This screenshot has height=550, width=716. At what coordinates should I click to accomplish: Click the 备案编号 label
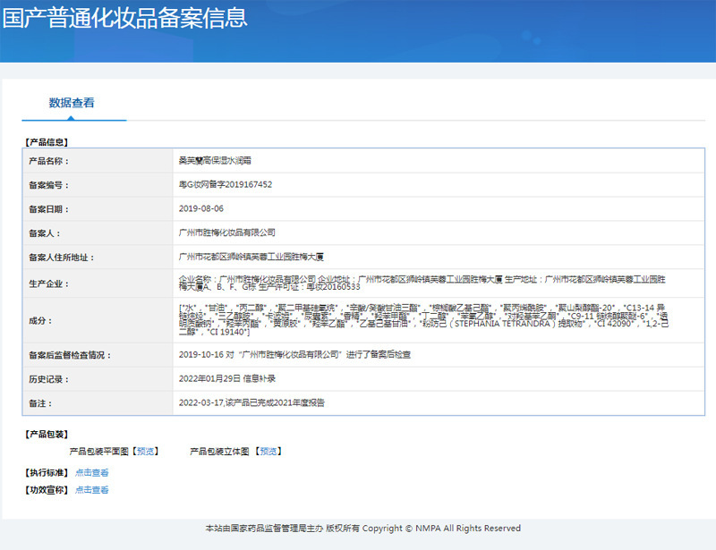tap(49, 185)
